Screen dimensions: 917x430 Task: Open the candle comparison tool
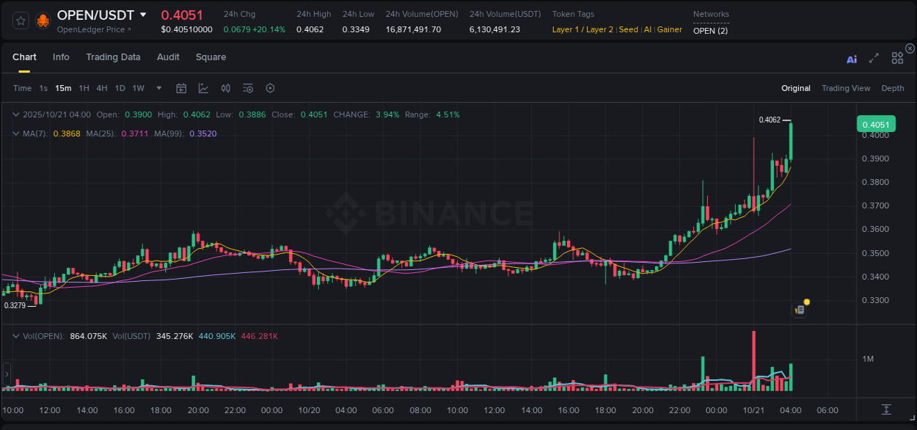[x=225, y=88]
